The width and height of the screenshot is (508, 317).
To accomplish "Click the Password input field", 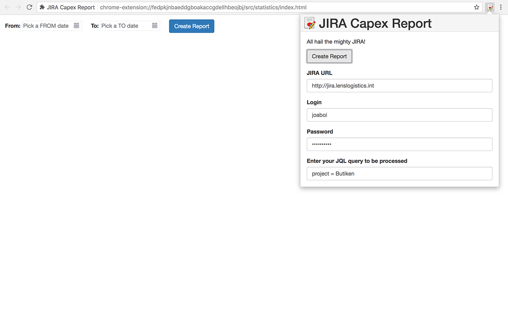I will [400, 144].
